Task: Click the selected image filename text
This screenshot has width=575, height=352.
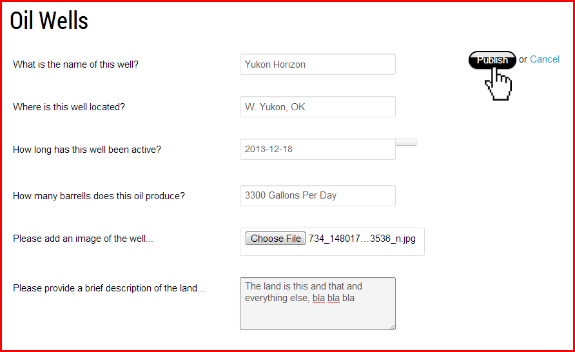Action: tap(362, 239)
